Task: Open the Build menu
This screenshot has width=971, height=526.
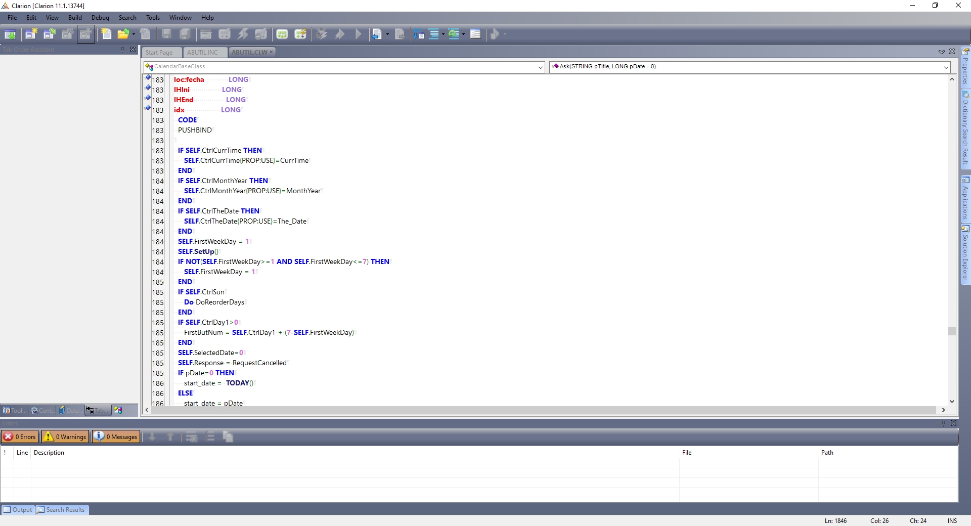Action: (75, 18)
